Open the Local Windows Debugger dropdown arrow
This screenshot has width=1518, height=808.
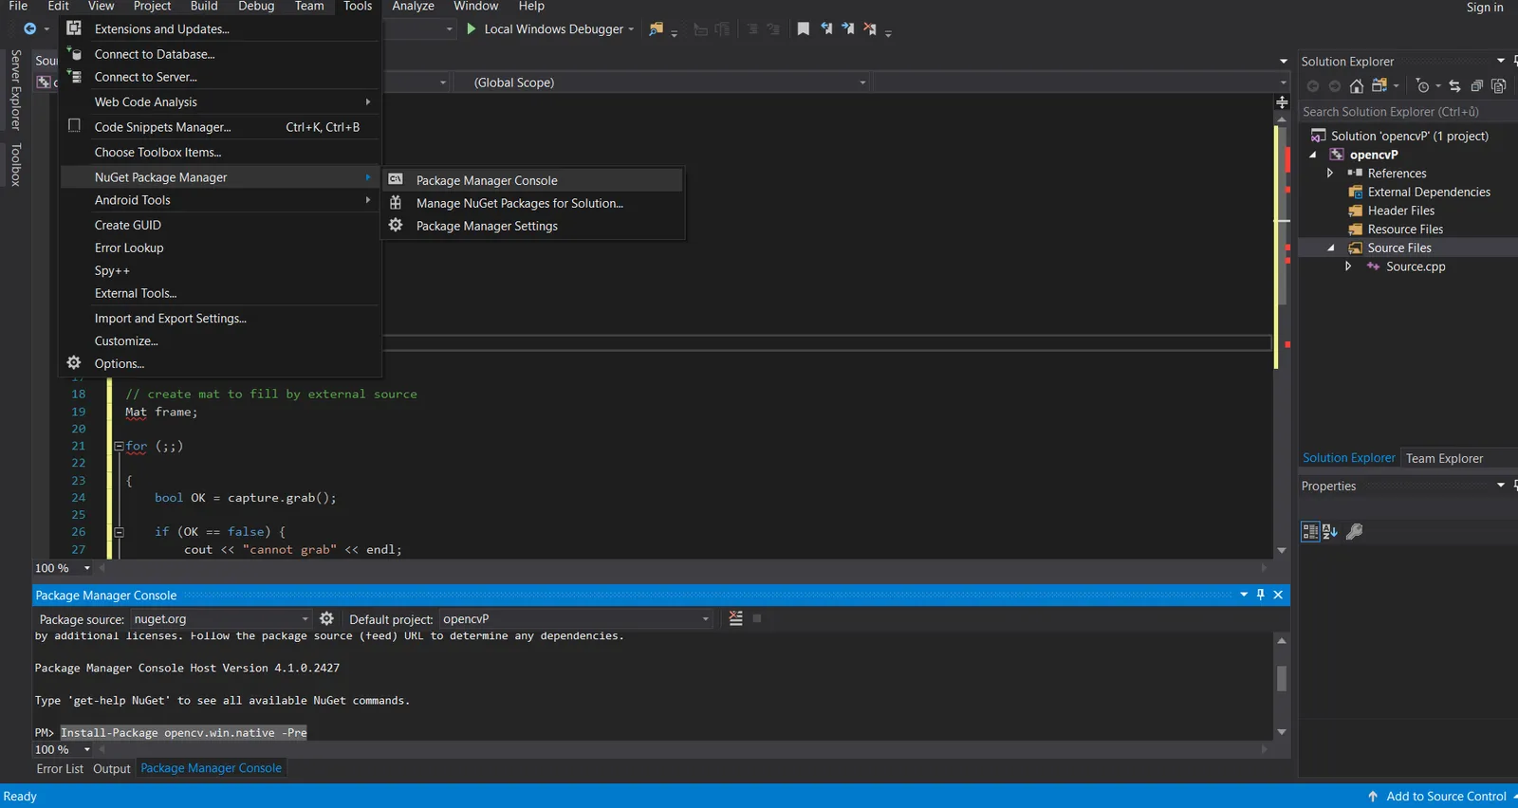pos(631,29)
